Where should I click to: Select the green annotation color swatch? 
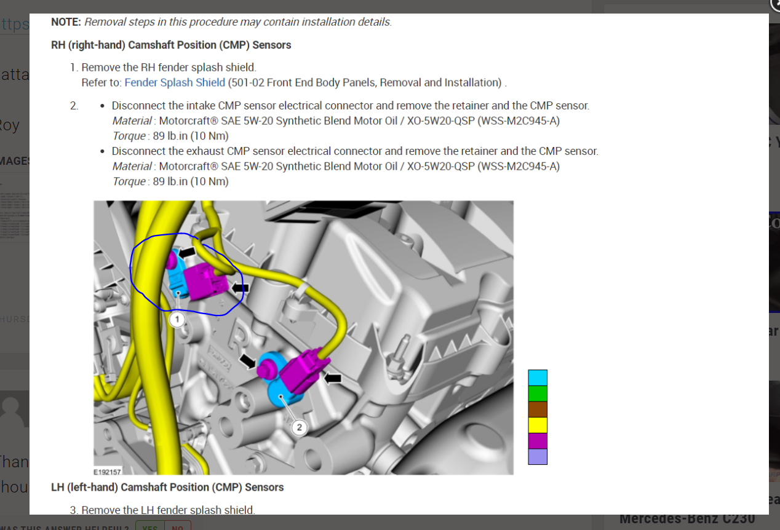click(538, 392)
